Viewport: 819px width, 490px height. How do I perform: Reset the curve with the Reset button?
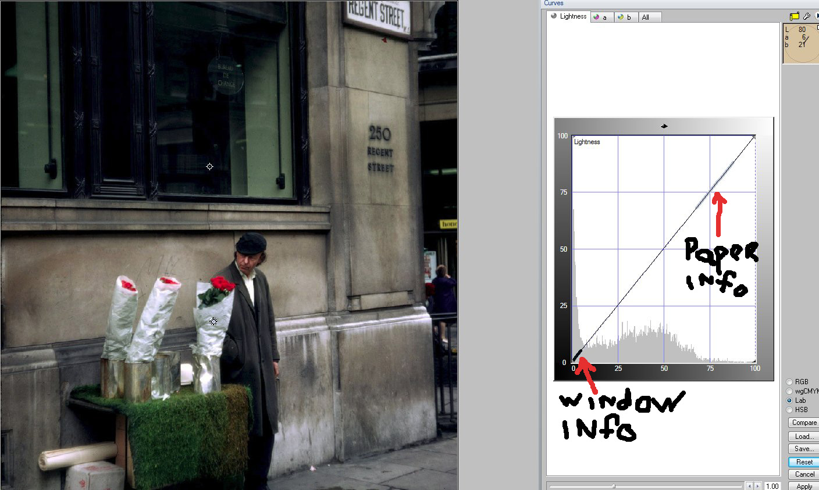tap(804, 462)
